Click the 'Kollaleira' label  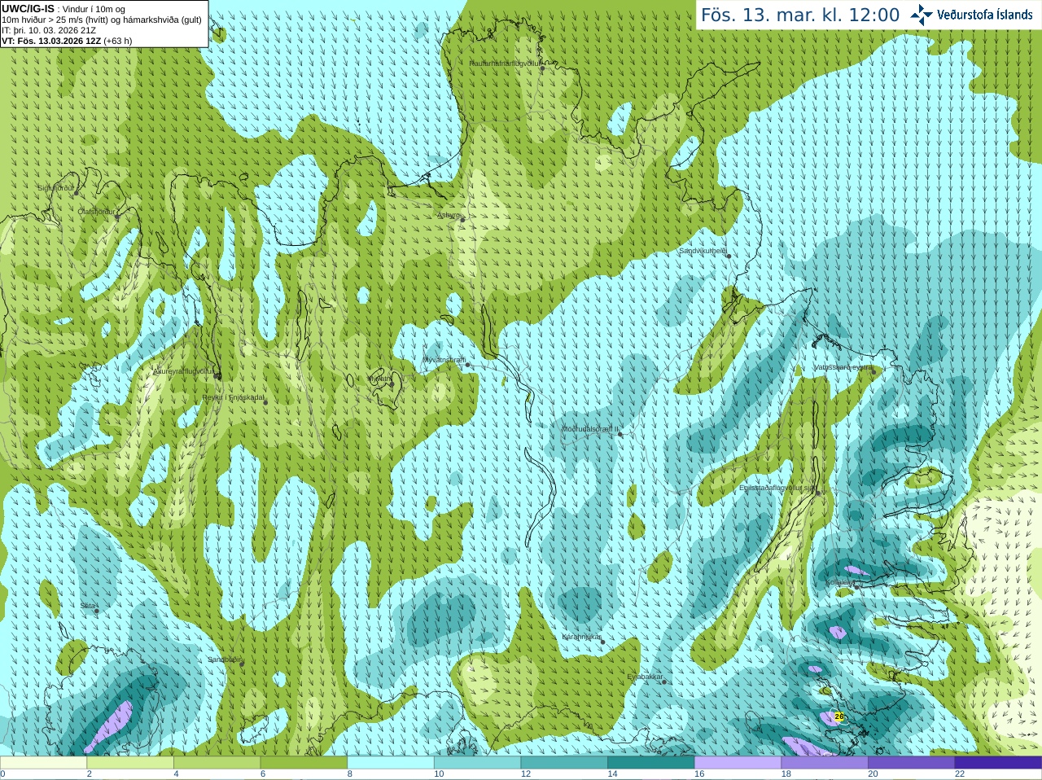tap(841, 582)
